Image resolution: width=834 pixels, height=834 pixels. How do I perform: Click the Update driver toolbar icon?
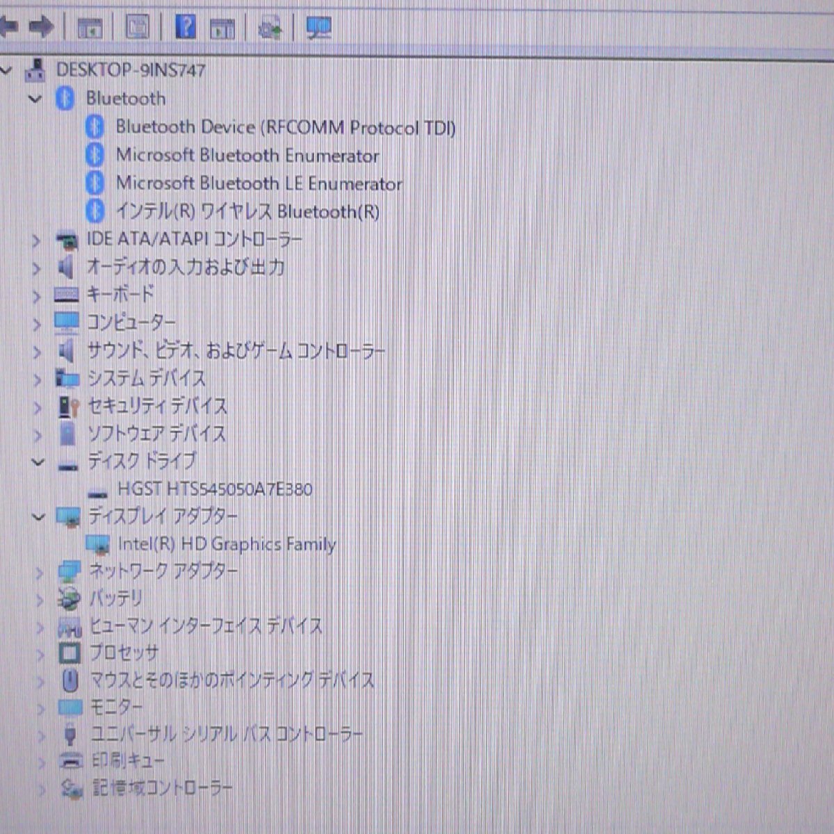pyautogui.click(x=270, y=28)
